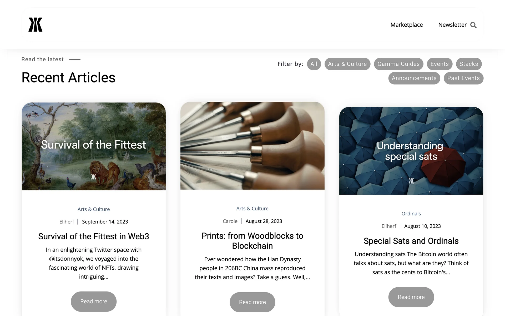Viewport: 505px width, 316px height.
Task: Filter articles by Arts & Culture
Action: coord(347,64)
